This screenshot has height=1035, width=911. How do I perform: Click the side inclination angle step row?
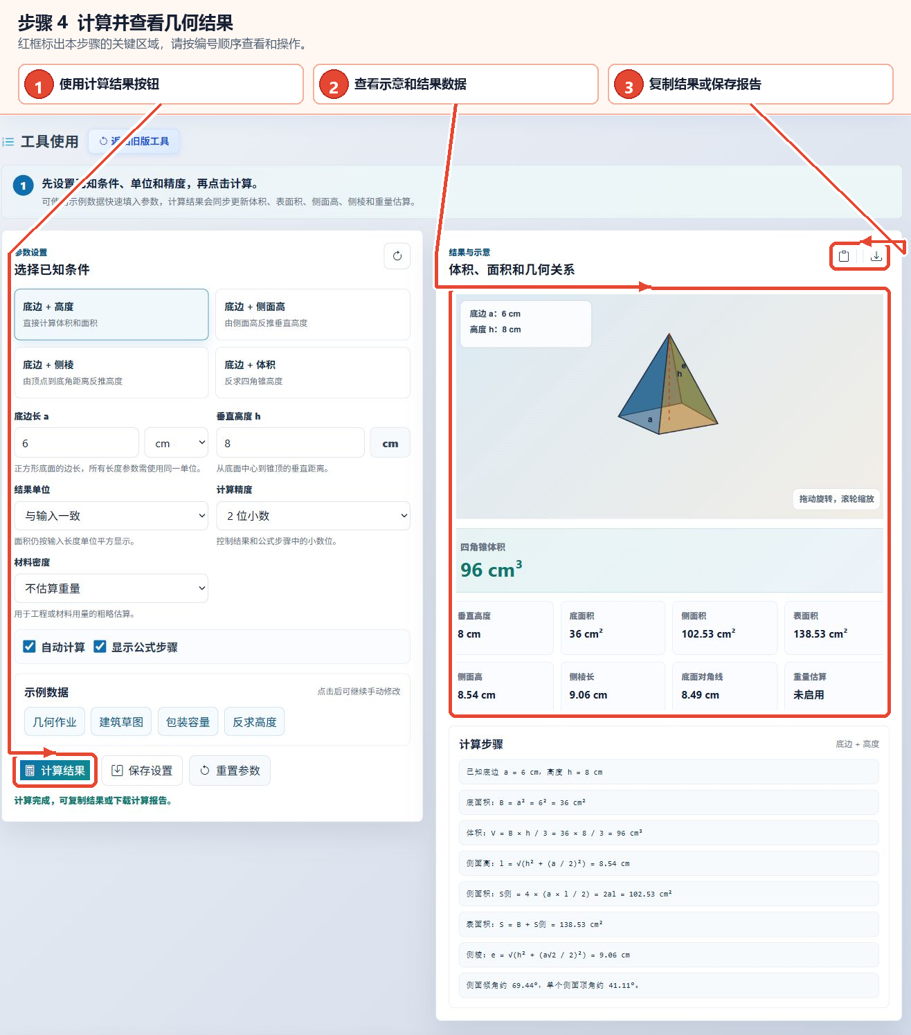[x=669, y=985]
